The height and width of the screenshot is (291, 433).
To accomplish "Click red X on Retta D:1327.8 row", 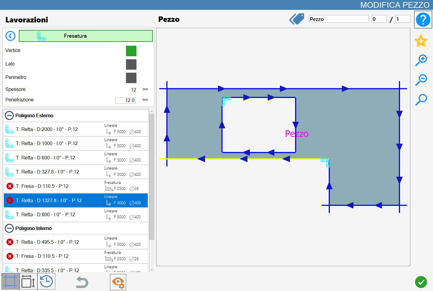I will [x=10, y=200].
